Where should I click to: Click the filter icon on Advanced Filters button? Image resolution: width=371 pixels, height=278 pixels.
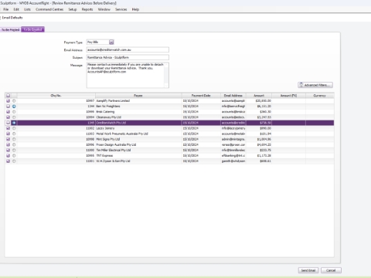(x=301, y=85)
